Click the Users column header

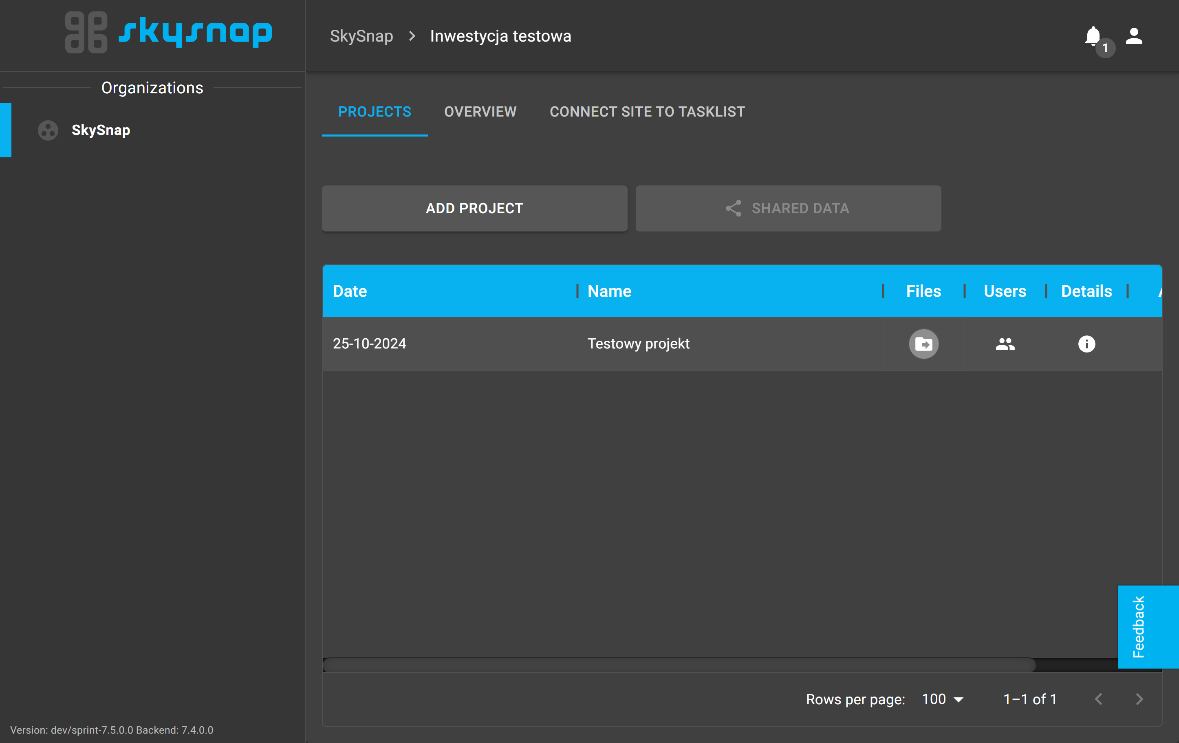click(x=1005, y=291)
